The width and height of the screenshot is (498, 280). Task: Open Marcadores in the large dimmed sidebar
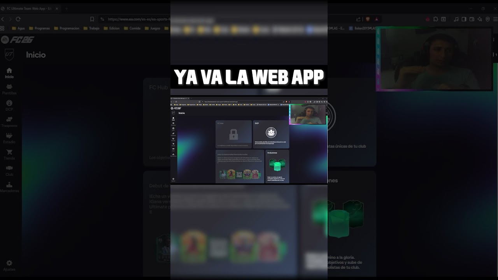point(9,187)
